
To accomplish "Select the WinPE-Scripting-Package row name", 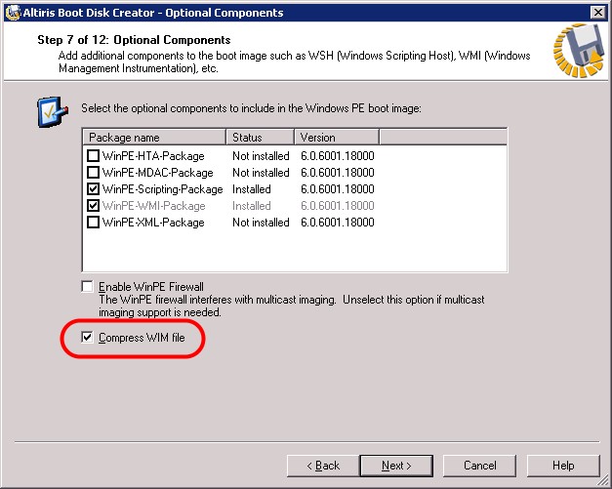I will coord(162,189).
